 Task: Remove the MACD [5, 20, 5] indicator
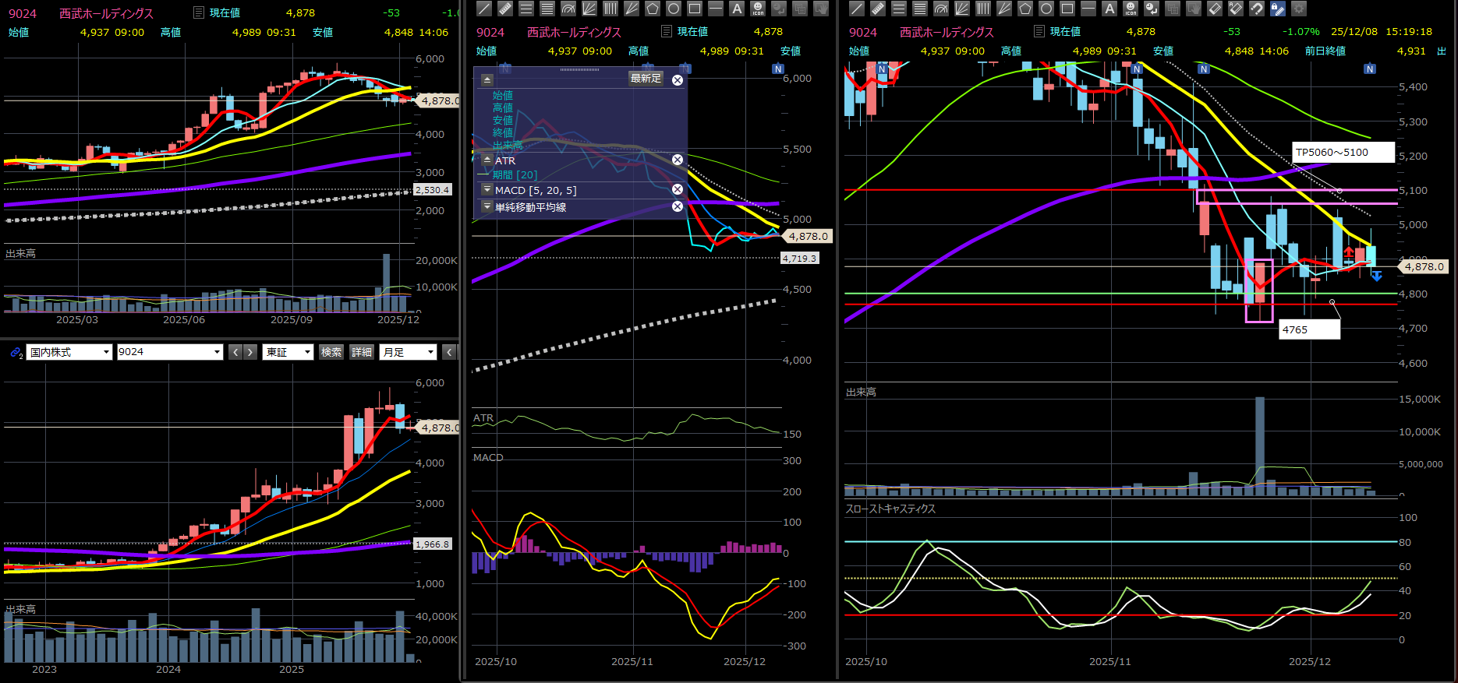(x=678, y=189)
